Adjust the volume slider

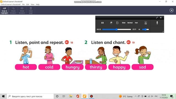coord(145,29)
